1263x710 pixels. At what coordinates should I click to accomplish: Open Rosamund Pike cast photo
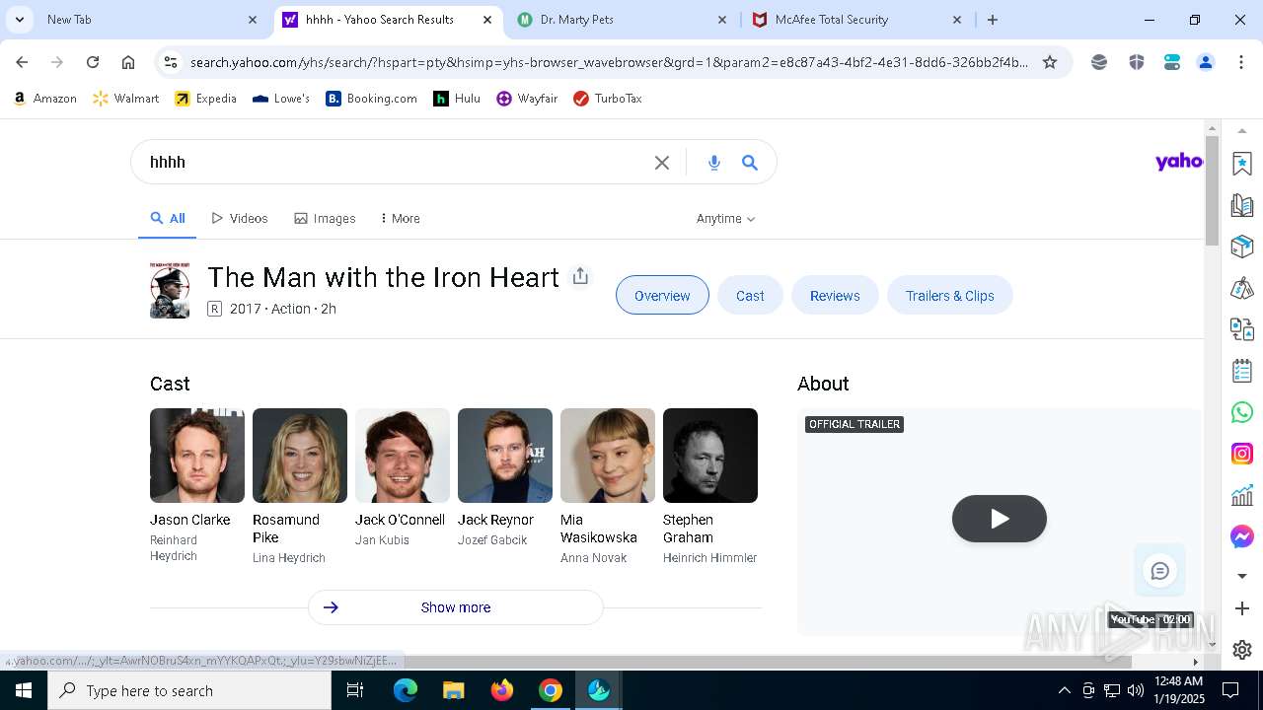click(300, 456)
